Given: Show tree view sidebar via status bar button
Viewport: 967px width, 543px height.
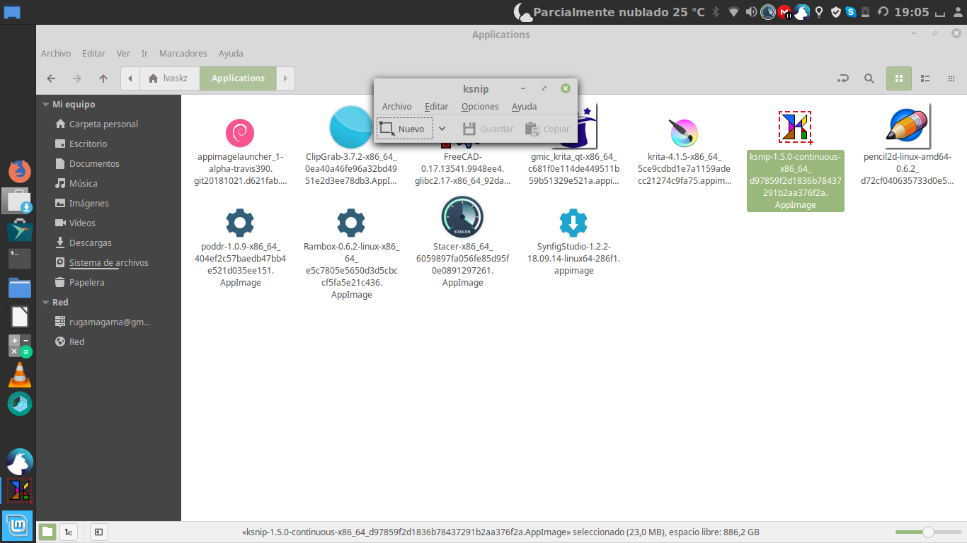Looking at the screenshot, I should (x=68, y=532).
